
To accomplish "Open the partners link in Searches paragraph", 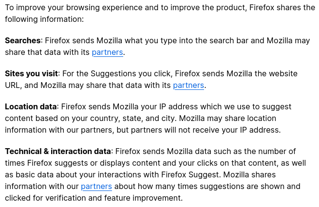I will click(x=108, y=52).
